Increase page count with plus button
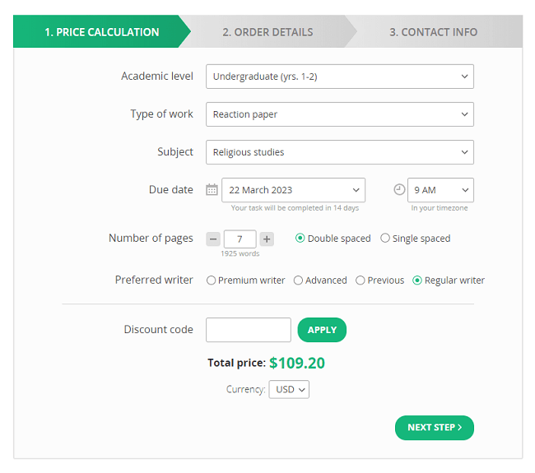Image resolution: width=535 pixels, height=473 pixels. click(x=267, y=239)
